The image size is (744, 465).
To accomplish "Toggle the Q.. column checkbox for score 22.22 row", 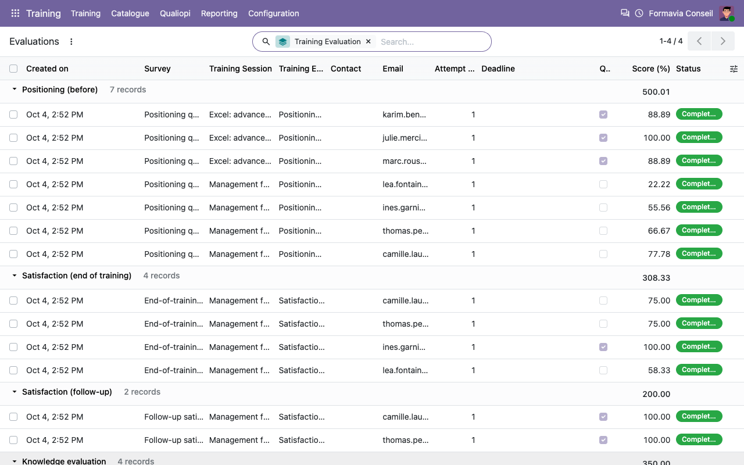I will tap(603, 184).
